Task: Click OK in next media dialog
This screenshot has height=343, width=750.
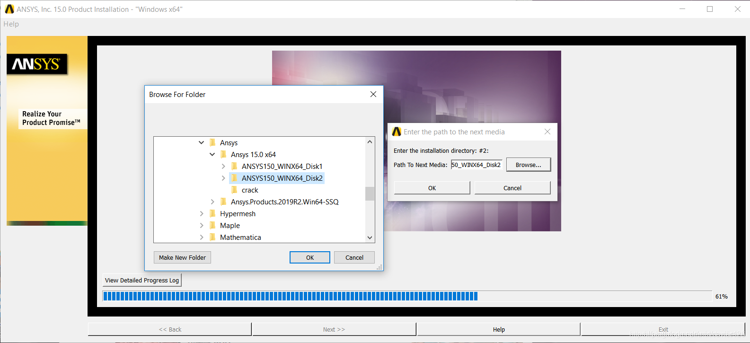Action: (x=432, y=188)
